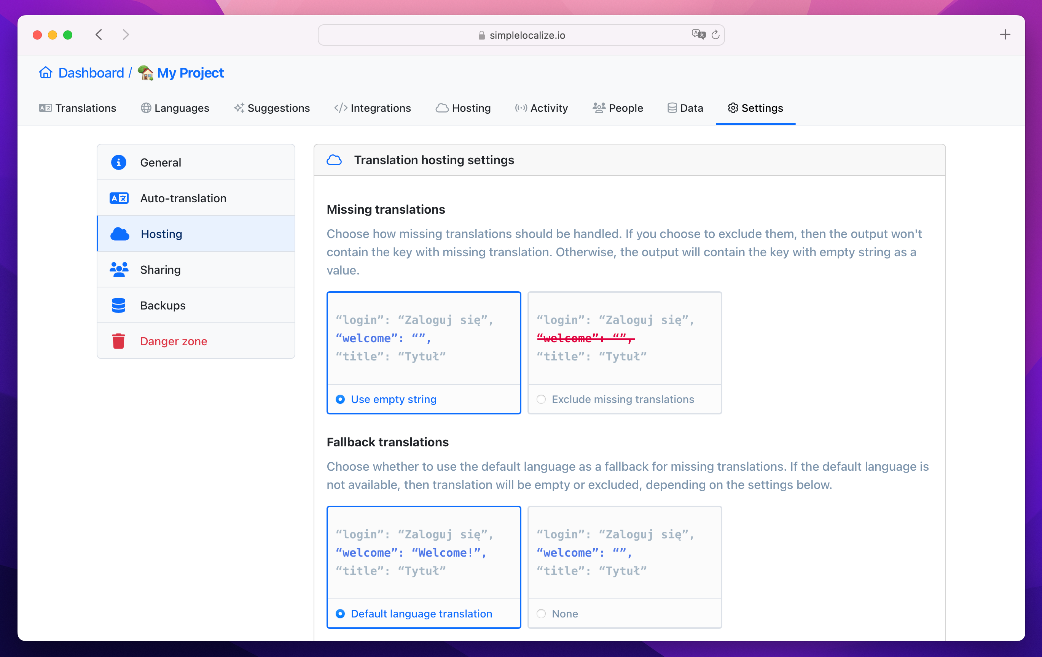Screen dimensions: 1042x657
Task: Click the Translations tab icon
Action: pos(45,108)
